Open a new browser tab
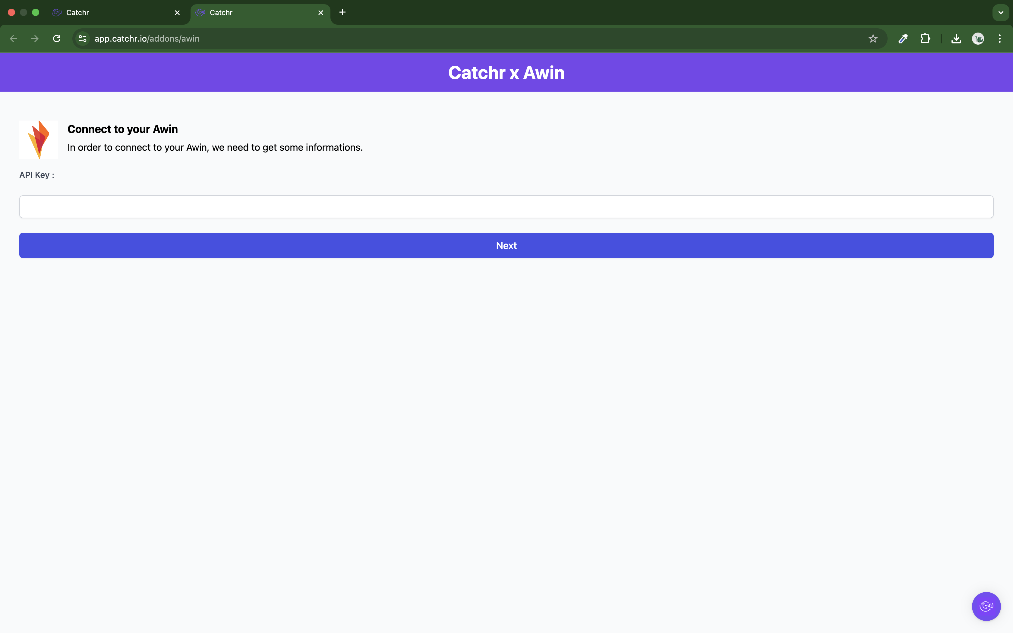This screenshot has height=633, width=1013. (x=342, y=13)
